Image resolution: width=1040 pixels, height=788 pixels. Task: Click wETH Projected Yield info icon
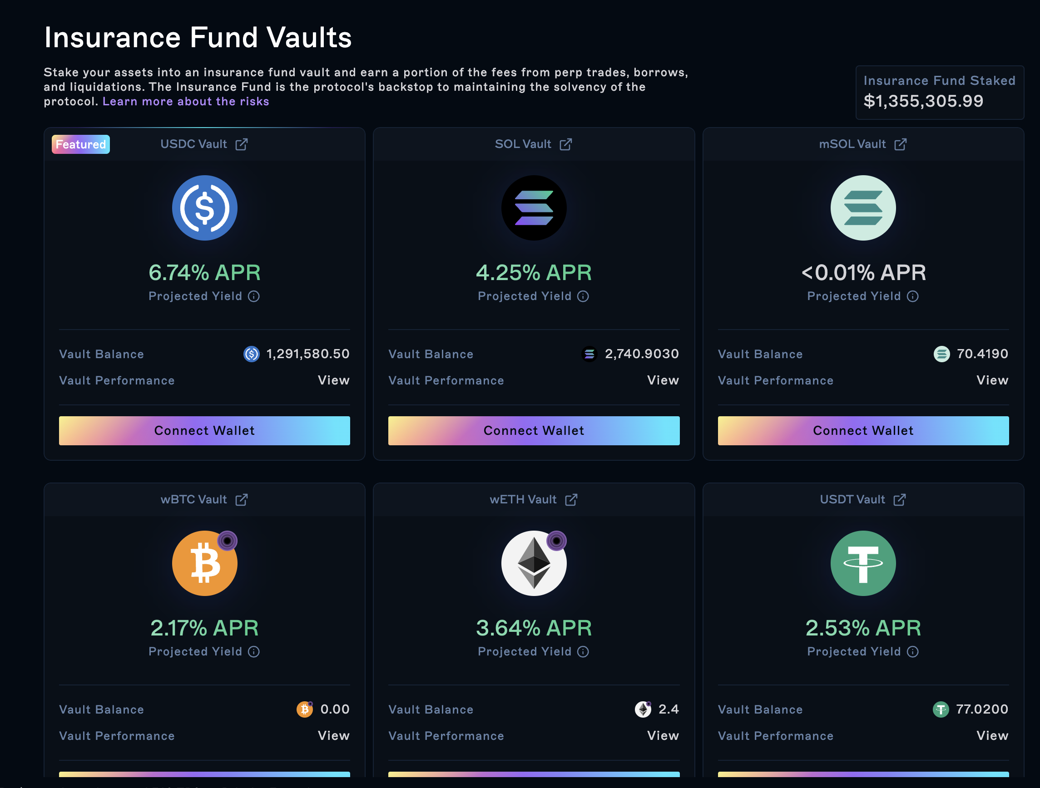pos(583,651)
